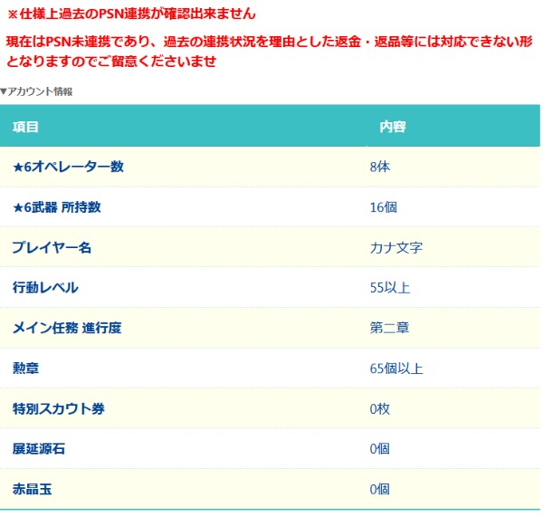Select the ★6武器 所持数 row label

pyautogui.click(x=56, y=207)
